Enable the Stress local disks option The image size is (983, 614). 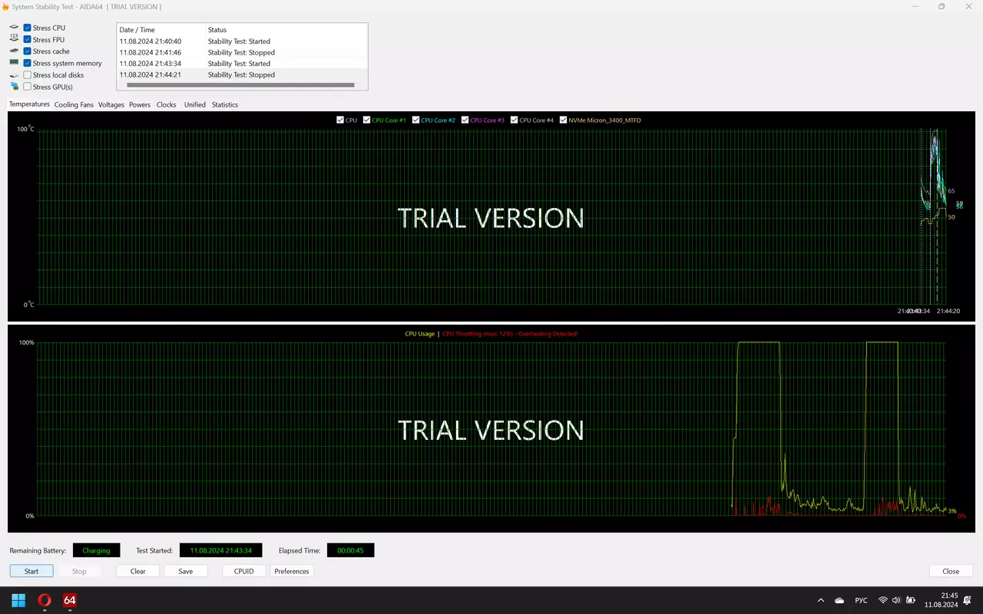28,75
